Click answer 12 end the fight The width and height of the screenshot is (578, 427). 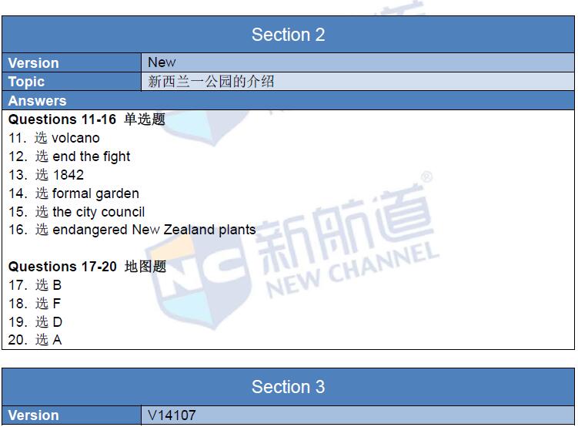(69, 156)
